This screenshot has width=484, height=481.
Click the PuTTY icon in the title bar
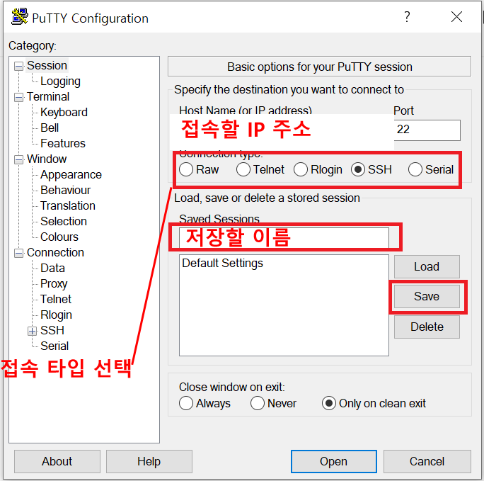click(19, 17)
